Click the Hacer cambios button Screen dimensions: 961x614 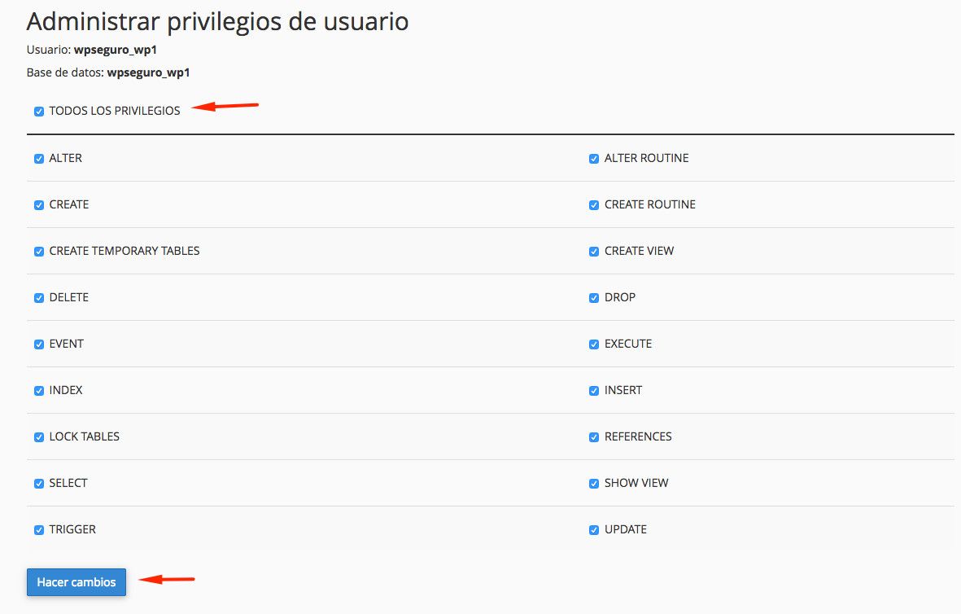(x=76, y=582)
